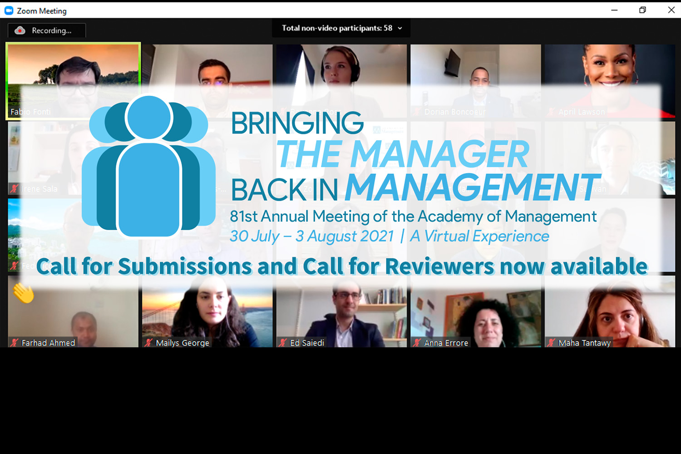Screen dimensions: 681x454
Task: Click the muted microphone icon beside Maha Tantawy
Action: click(552, 343)
